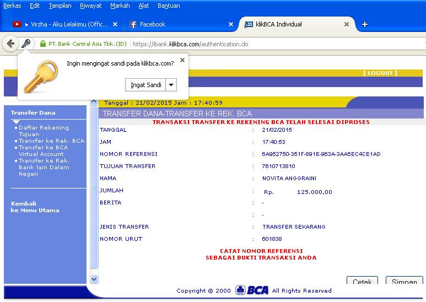Click the frame scroll down arrow
This screenshot has width=426, height=302.
point(94,279)
